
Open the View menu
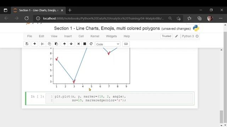(x=54, y=36)
